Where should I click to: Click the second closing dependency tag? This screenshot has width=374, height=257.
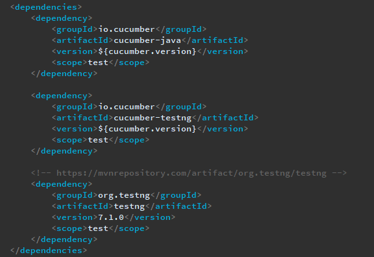[x=64, y=151]
